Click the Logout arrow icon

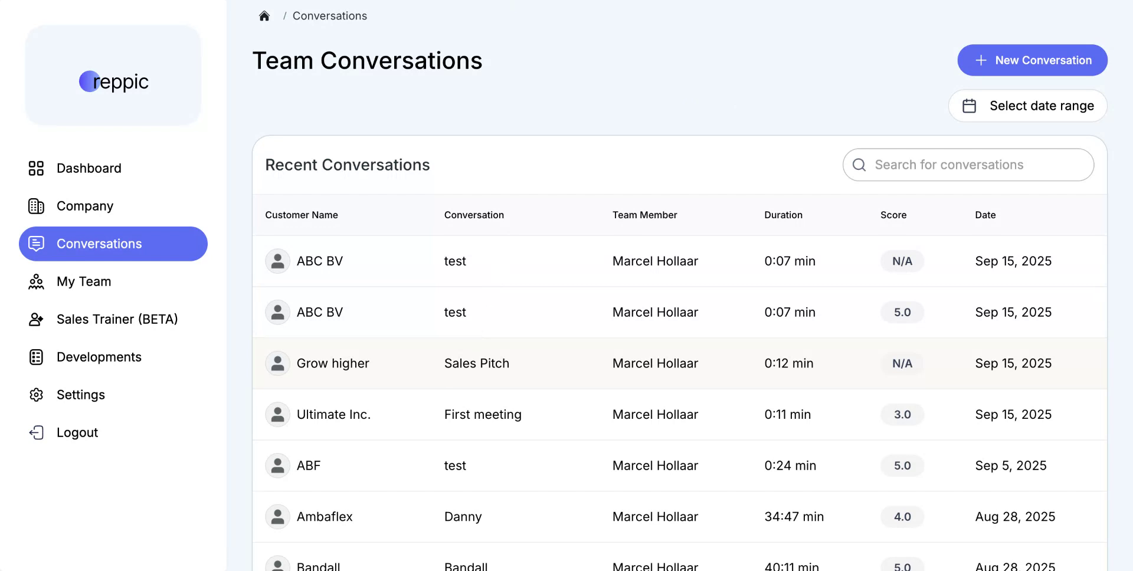point(36,432)
